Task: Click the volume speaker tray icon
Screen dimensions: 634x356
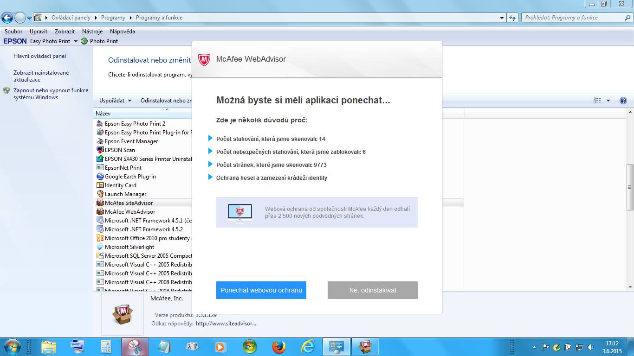Action: point(590,347)
